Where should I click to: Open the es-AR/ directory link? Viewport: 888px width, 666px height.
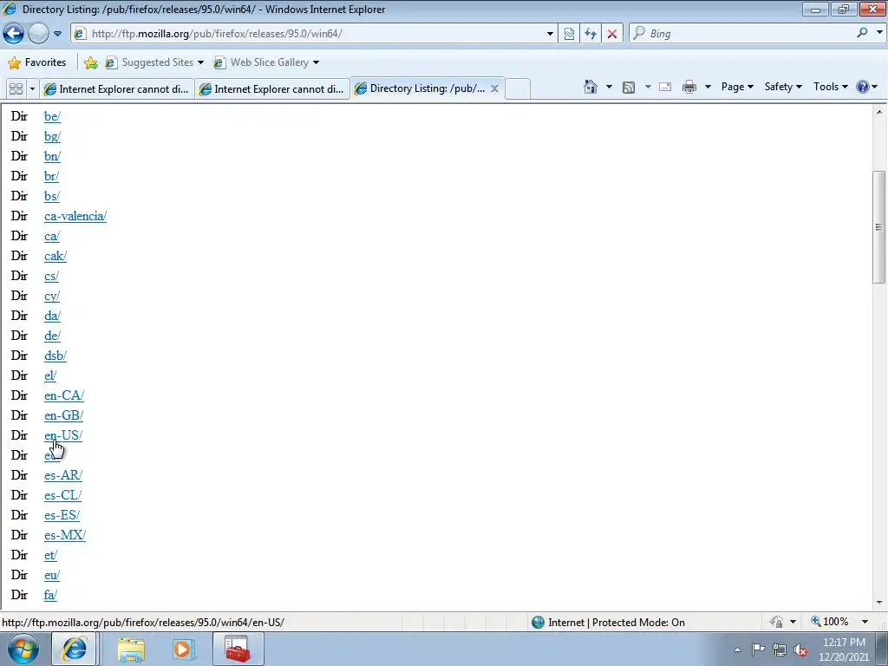click(x=63, y=476)
